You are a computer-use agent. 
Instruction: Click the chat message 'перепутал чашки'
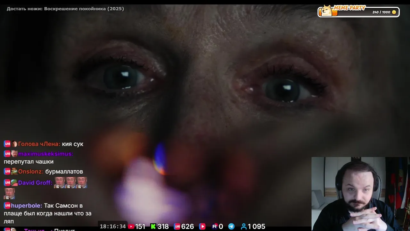(x=29, y=162)
